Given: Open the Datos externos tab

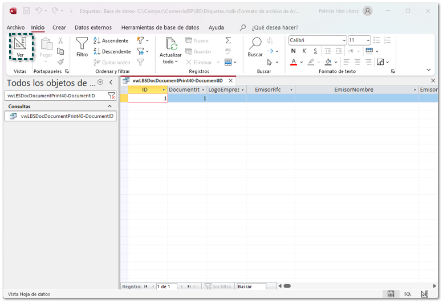Looking at the screenshot, I should [94, 27].
